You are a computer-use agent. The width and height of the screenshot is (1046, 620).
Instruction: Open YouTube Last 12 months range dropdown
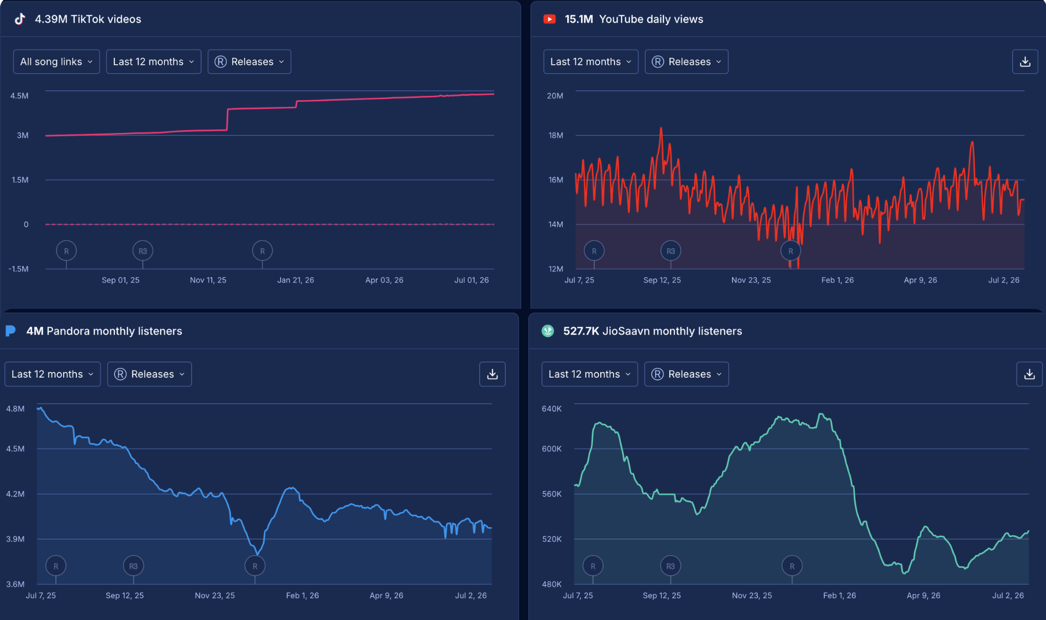coord(590,62)
